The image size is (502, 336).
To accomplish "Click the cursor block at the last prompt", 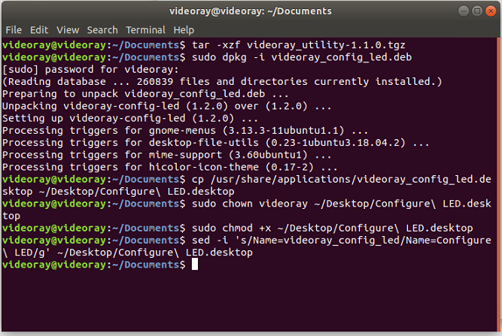I will (195, 265).
